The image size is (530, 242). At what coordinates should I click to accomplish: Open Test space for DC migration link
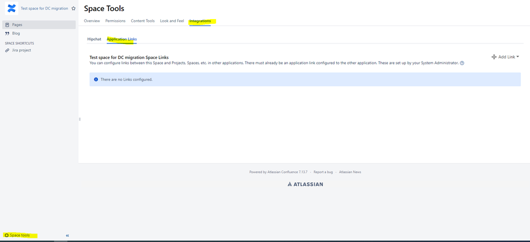point(44,8)
